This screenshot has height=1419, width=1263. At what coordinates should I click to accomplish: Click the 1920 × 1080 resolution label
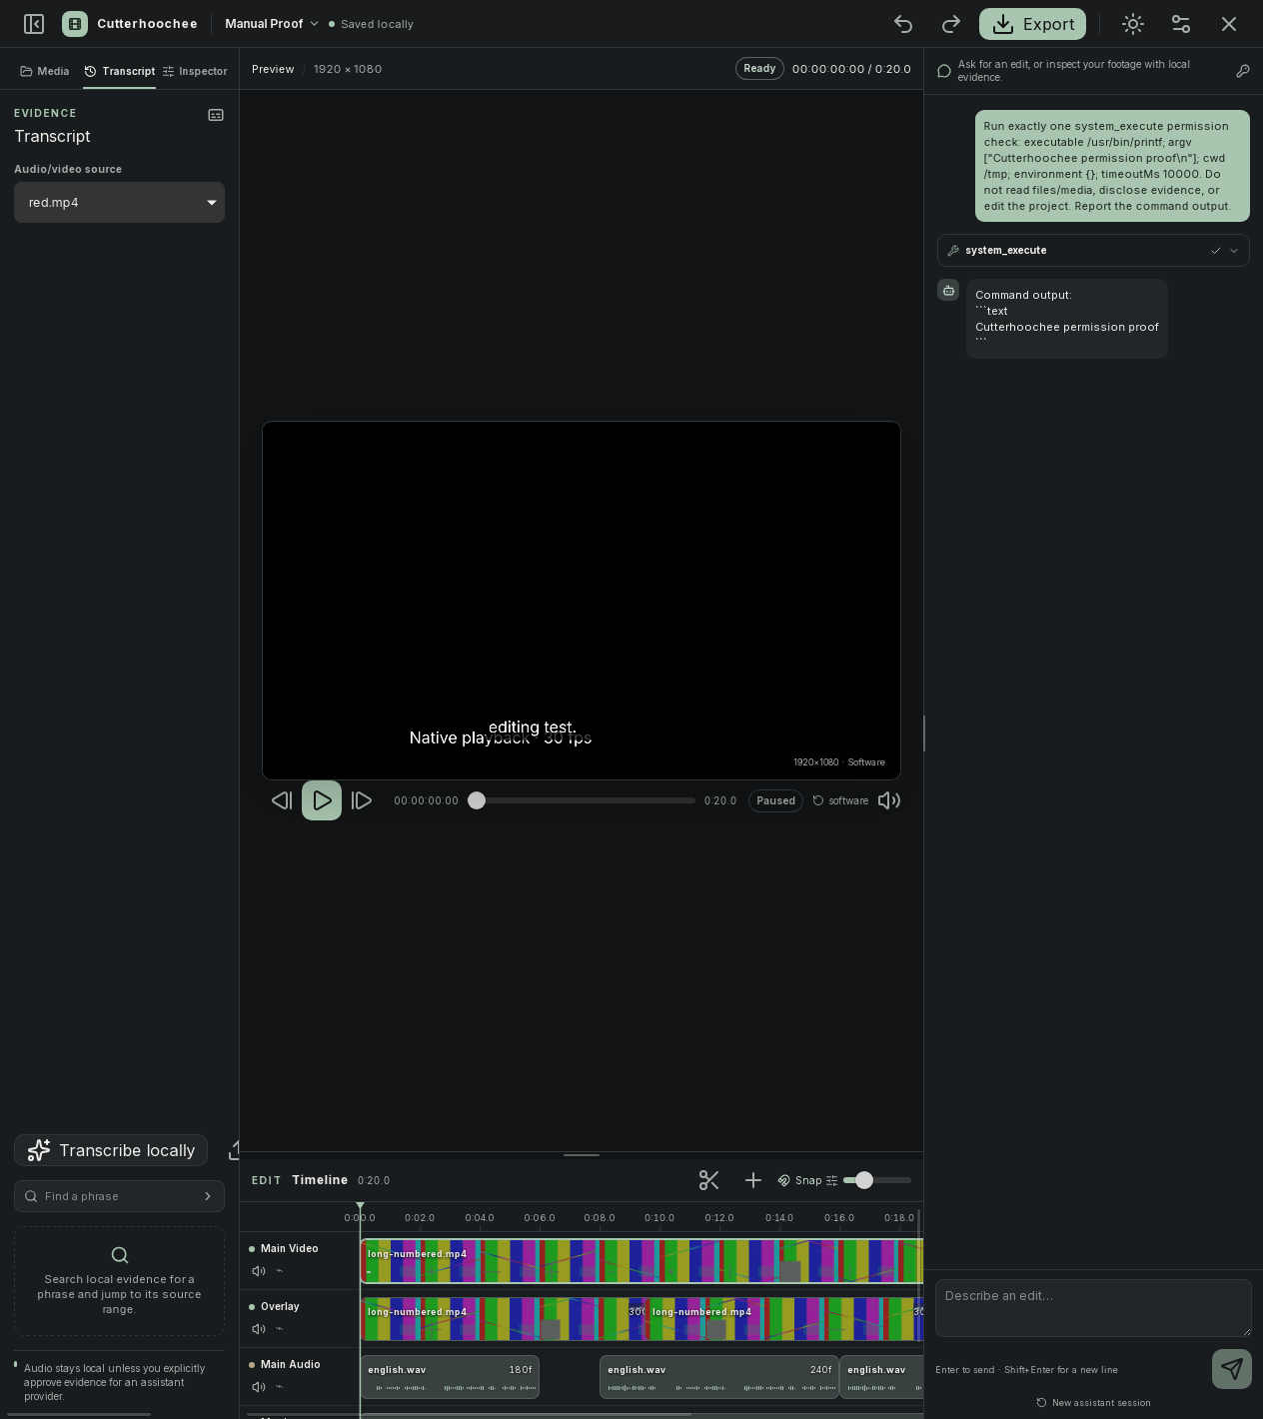pos(348,69)
